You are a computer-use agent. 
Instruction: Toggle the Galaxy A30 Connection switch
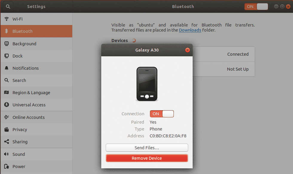pos(162,114)
